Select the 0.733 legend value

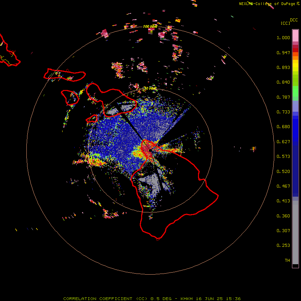tap(283, 112)
